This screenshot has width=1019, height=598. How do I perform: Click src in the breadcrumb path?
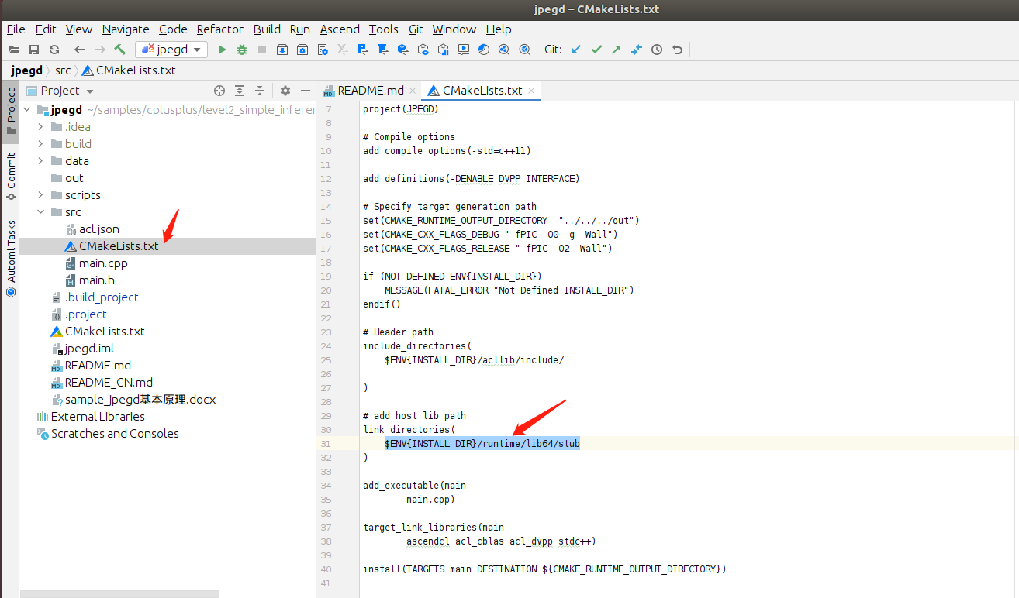tap(63, 70)
